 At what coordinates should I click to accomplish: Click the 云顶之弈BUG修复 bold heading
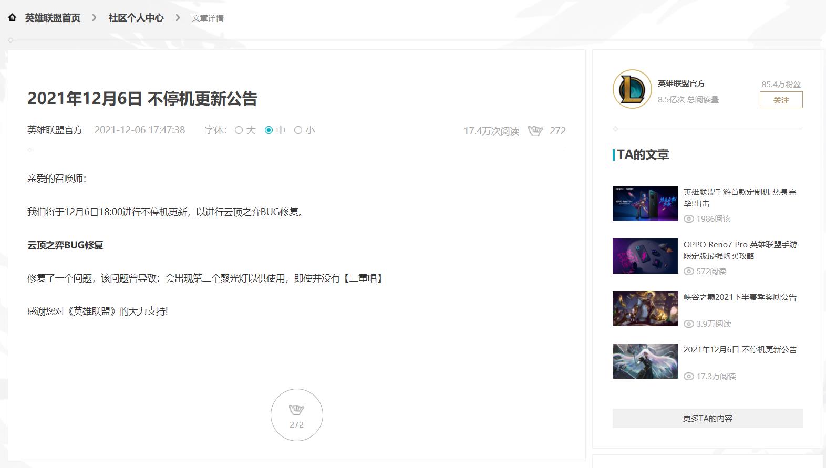65,245
